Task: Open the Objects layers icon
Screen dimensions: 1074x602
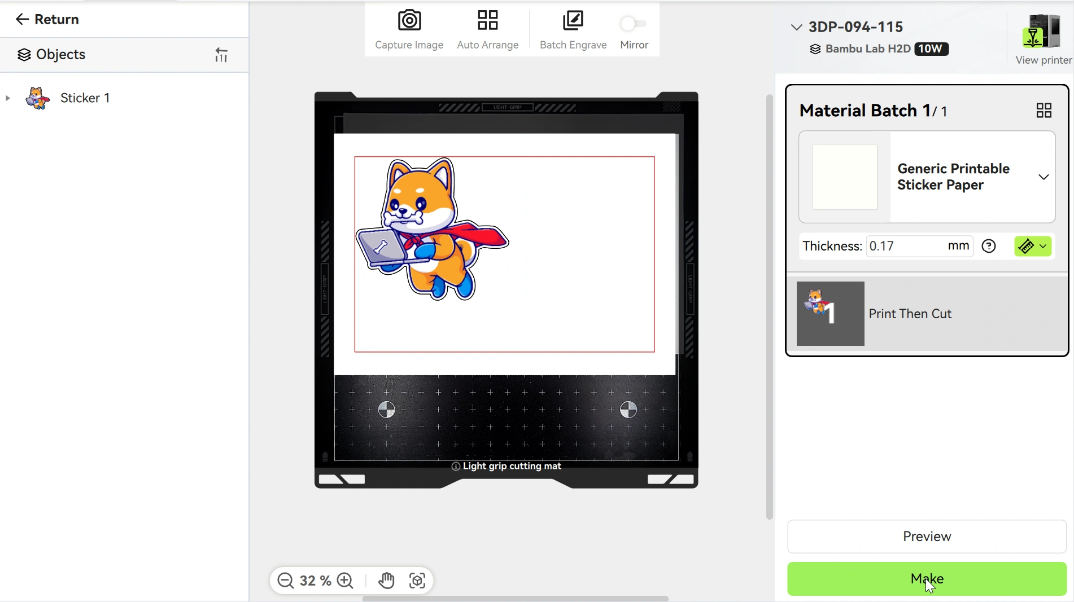Action: [24, 55]
